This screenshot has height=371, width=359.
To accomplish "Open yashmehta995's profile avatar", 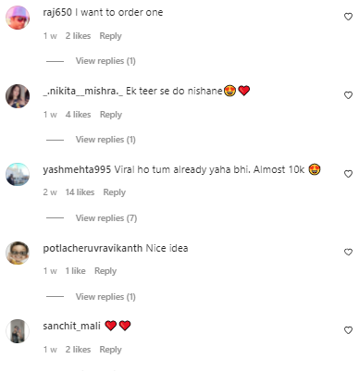I will tap(18, 175).
